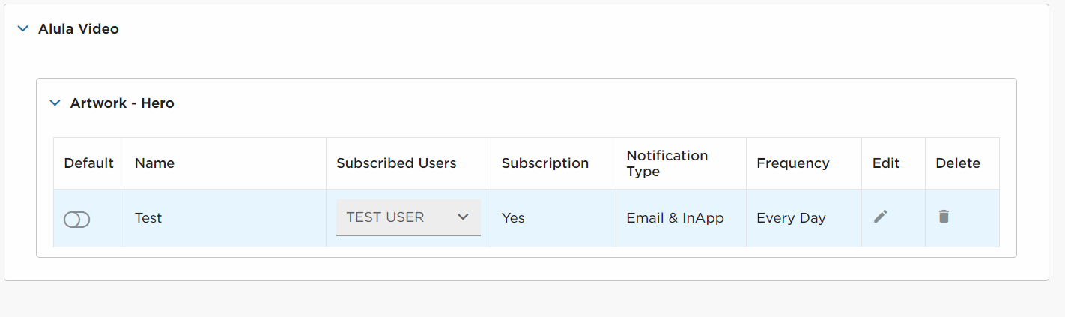Click the Email & InApp cell

(676, 218)
